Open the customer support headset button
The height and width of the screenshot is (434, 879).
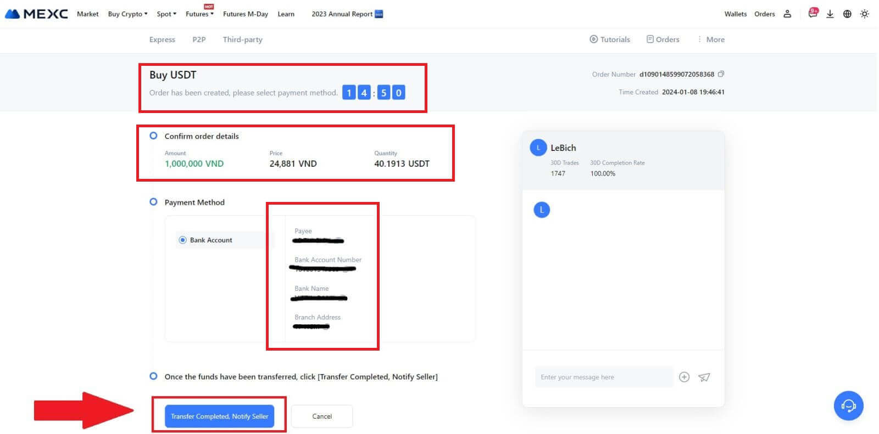point(848,405)
